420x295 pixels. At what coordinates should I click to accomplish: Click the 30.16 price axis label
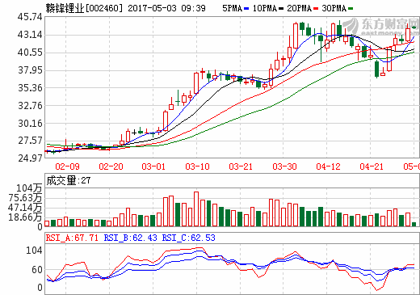[30, 124]
